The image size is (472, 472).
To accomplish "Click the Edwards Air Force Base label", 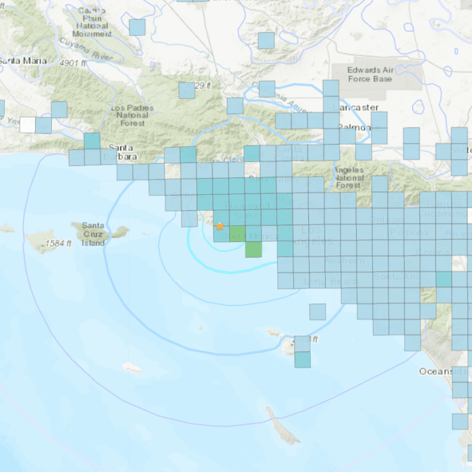I will [x=370, y=74].
